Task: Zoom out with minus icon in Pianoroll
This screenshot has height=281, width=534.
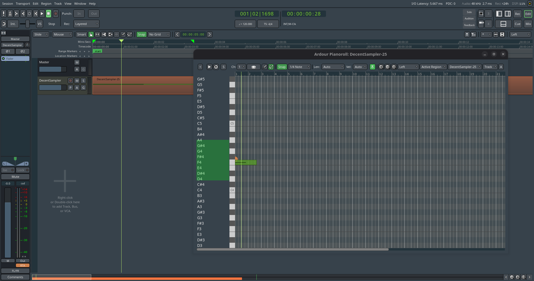Action: click(387, 67)
